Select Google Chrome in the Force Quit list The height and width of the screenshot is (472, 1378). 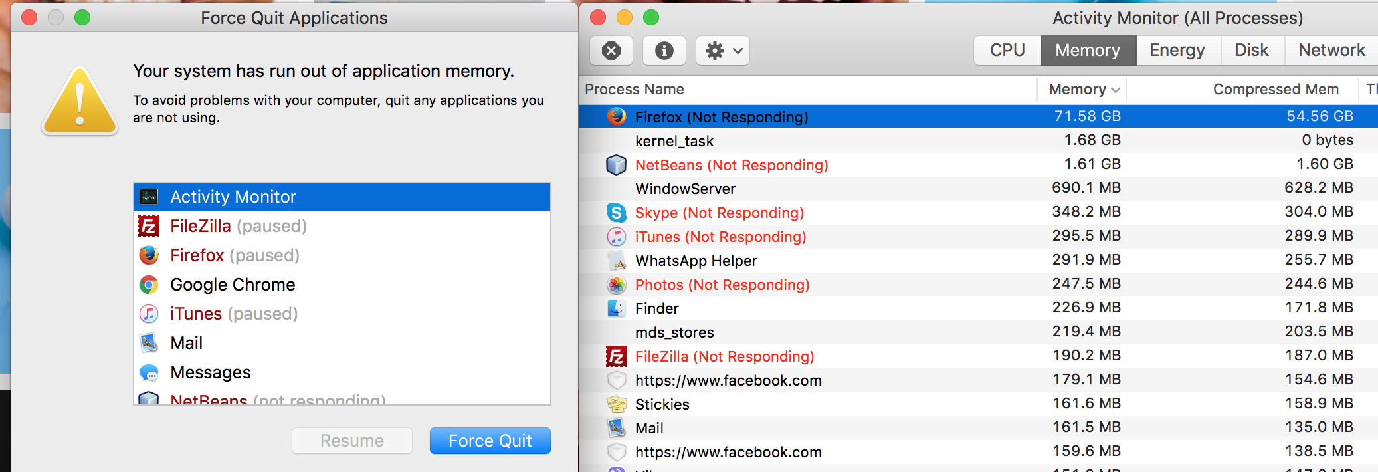pos(342,285)
